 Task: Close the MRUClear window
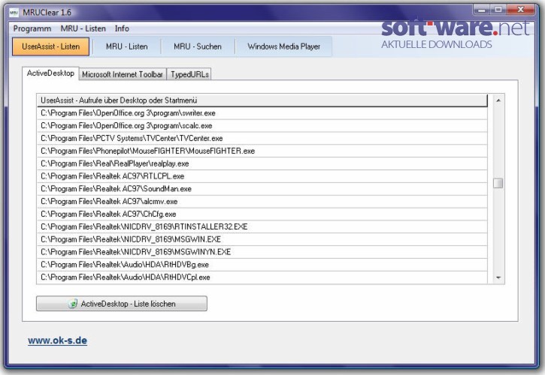pos(520,10)
